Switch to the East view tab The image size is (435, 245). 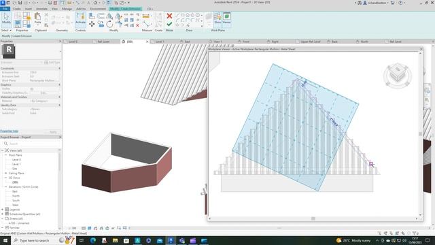[188, 42]
